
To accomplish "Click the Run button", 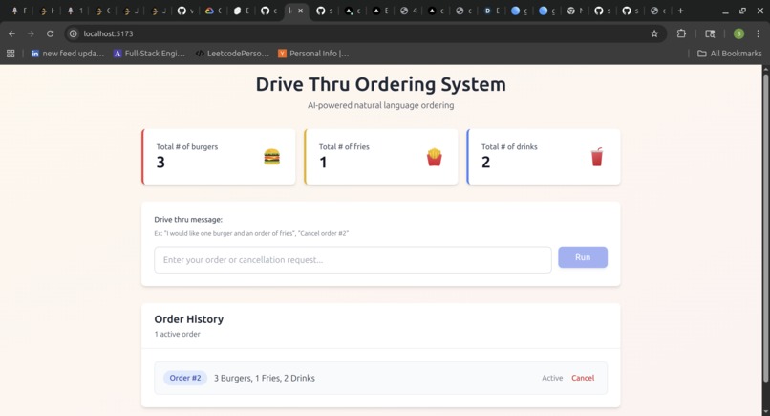I will click(583, 257).
